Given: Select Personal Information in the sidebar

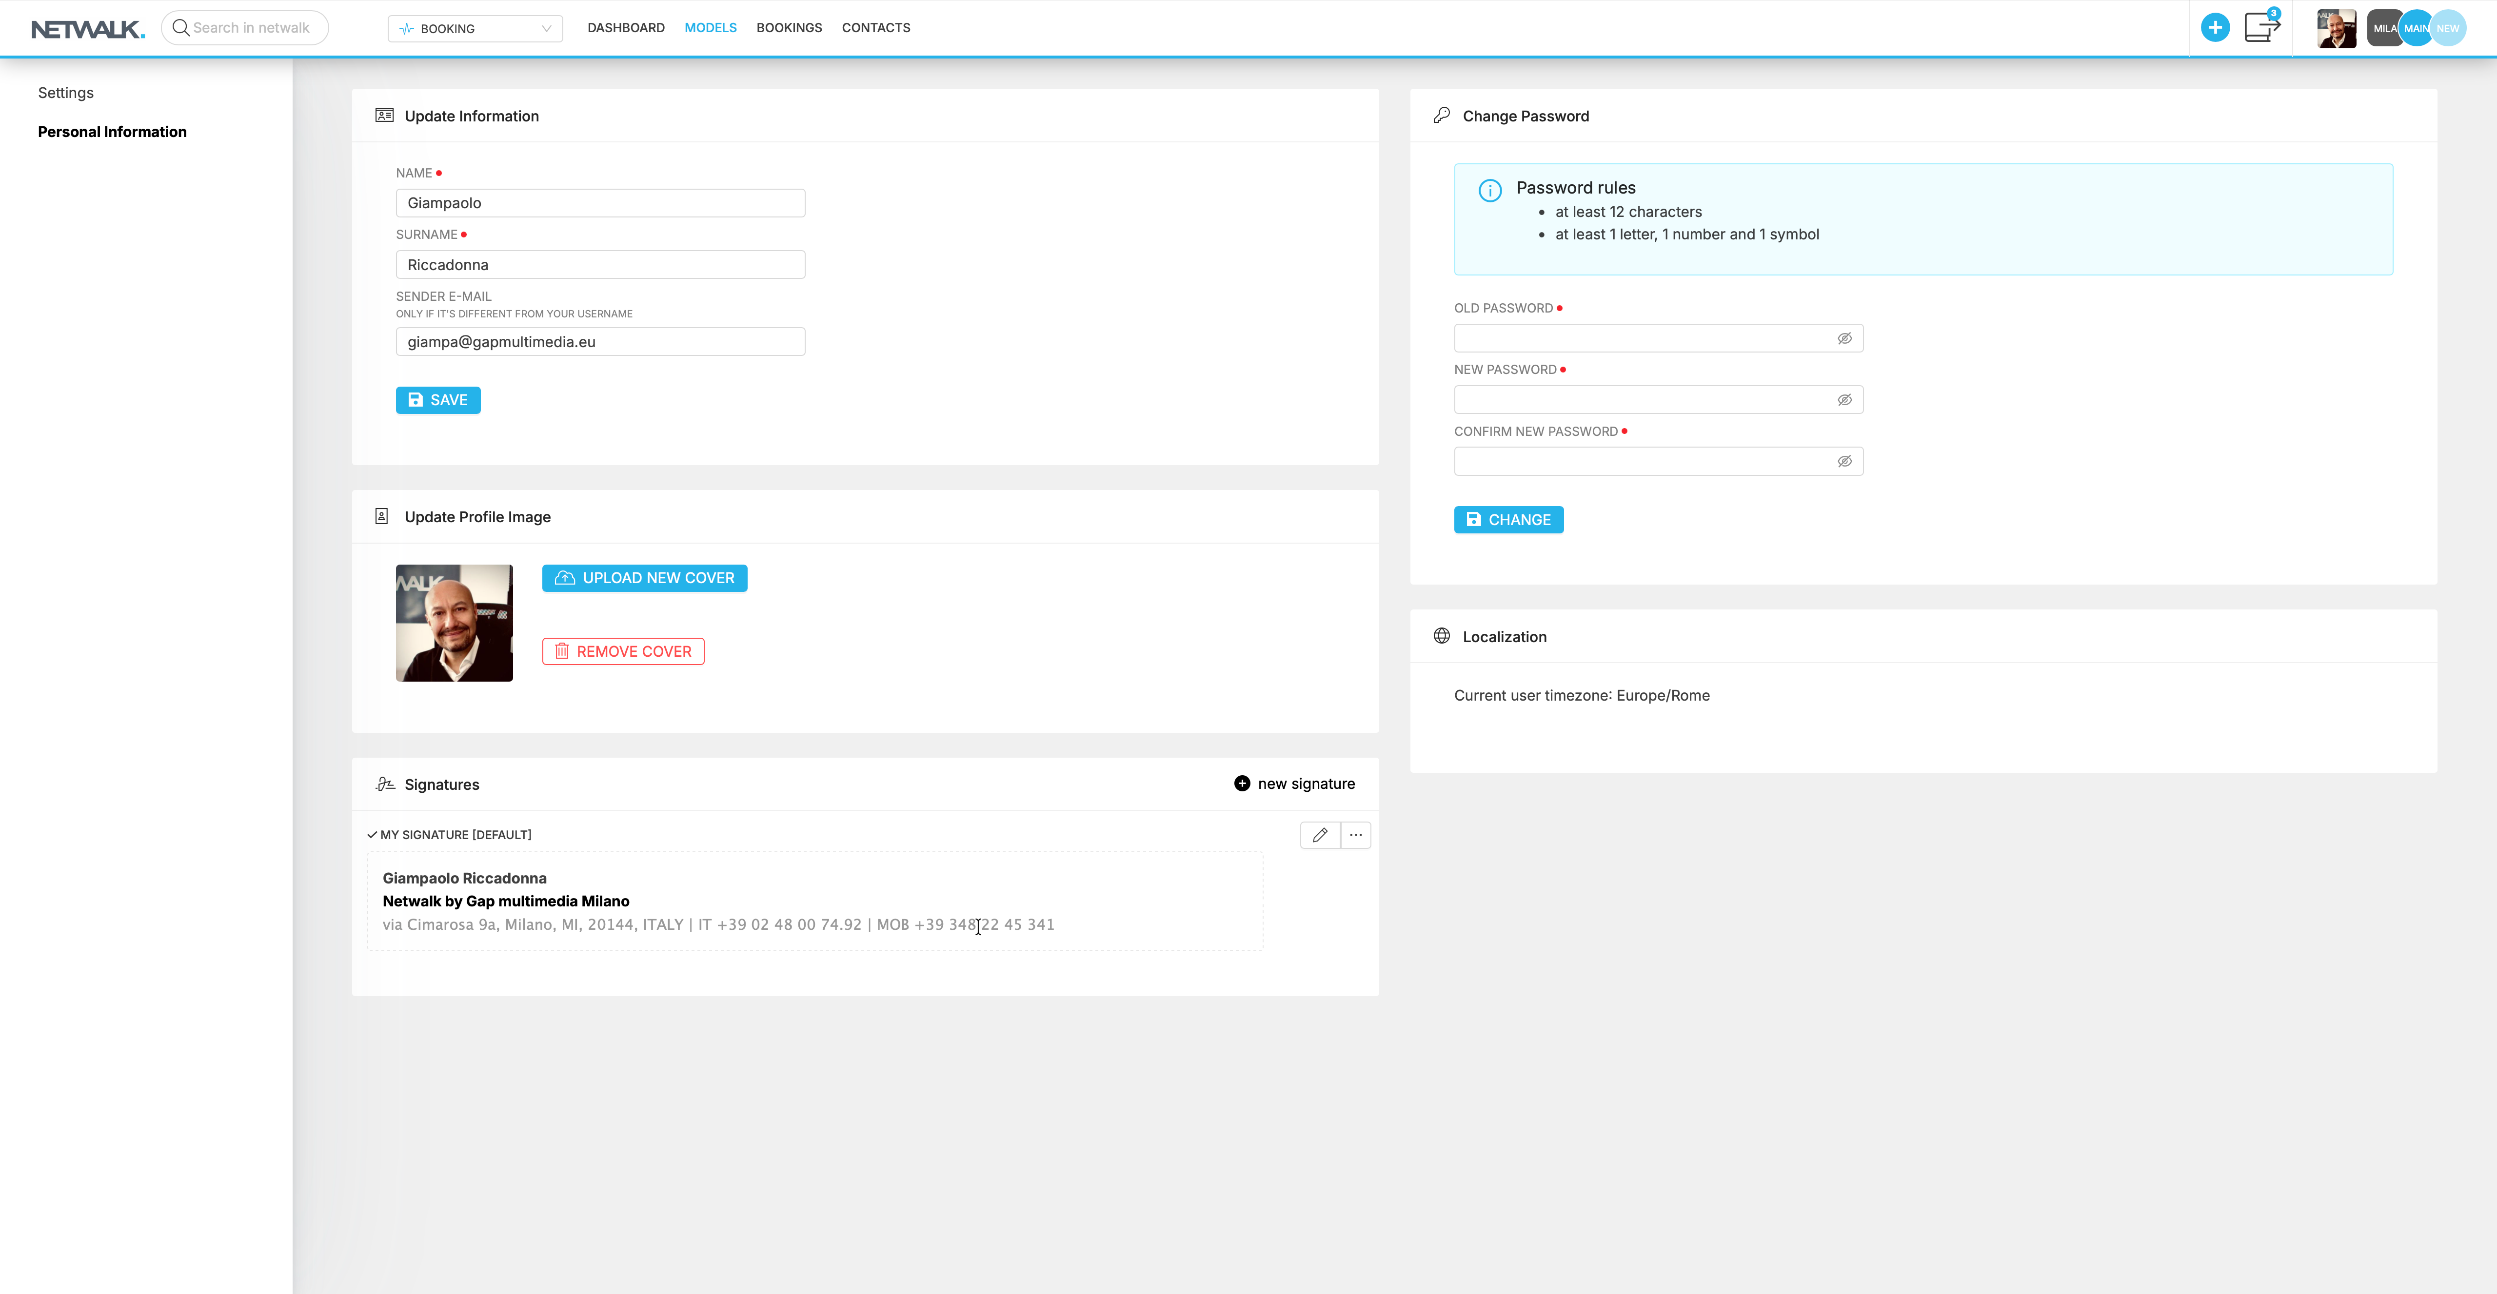Looking at the screenshot, I should 113,132.
